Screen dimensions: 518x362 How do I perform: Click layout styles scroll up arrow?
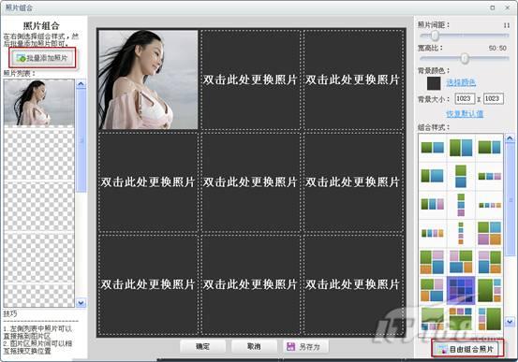pyautogui.click(x=510, y=138)
